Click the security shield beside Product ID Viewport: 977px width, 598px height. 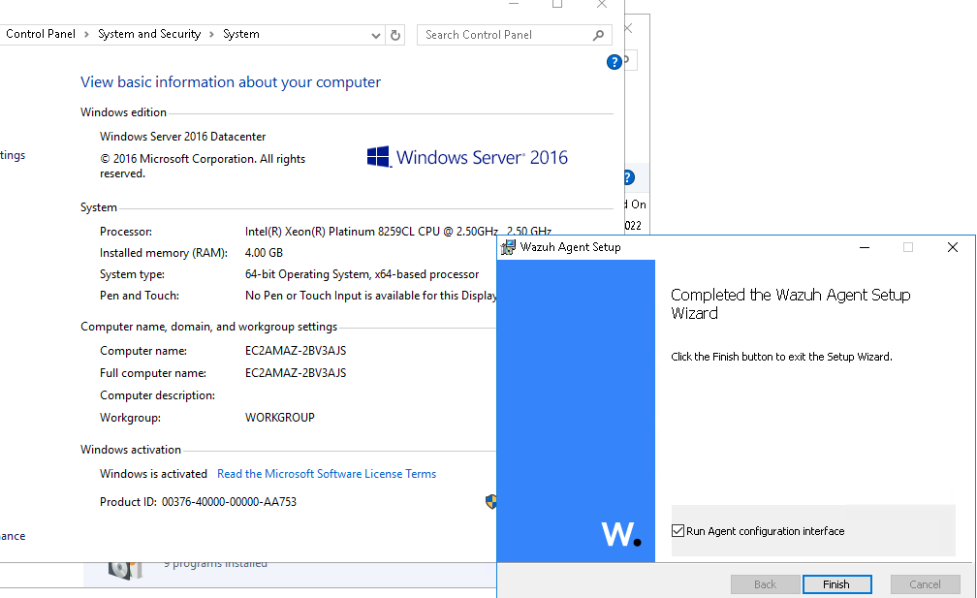coord(491,502)
